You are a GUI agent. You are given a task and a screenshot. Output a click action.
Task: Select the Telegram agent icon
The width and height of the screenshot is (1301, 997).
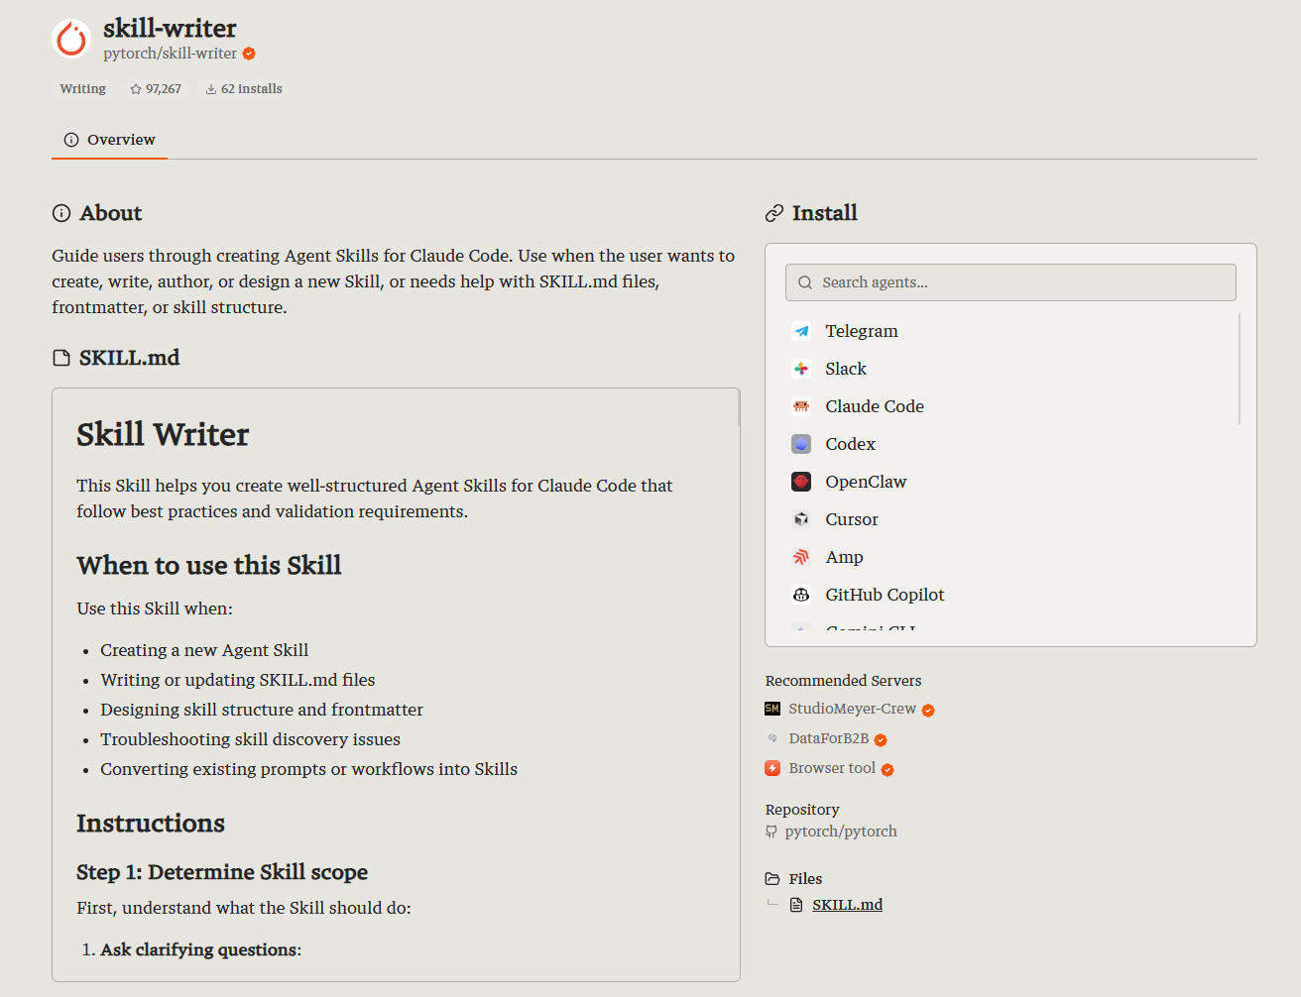pyautogui.click(x=801, y=331)
